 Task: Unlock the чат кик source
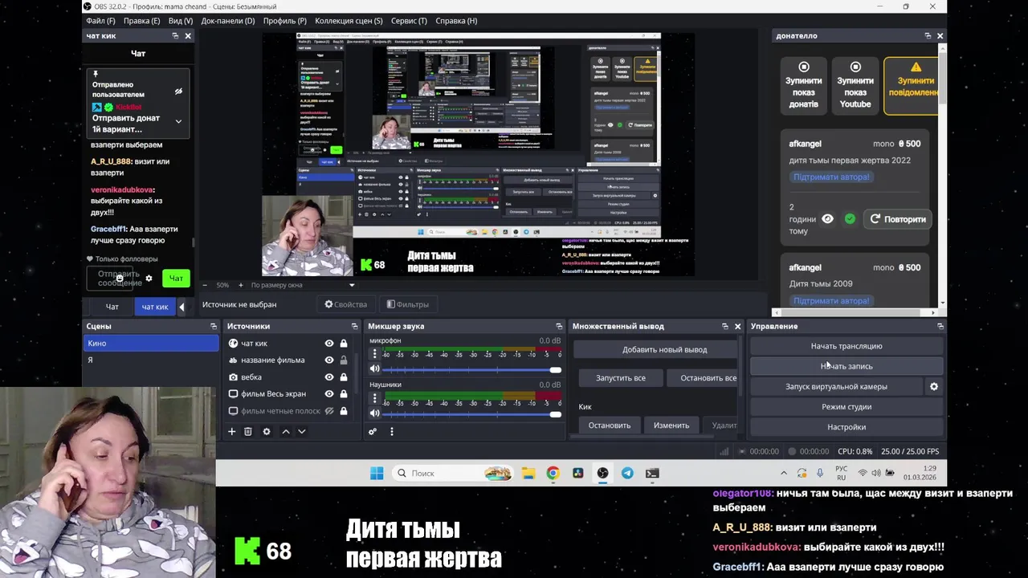[x=344, y=344]
